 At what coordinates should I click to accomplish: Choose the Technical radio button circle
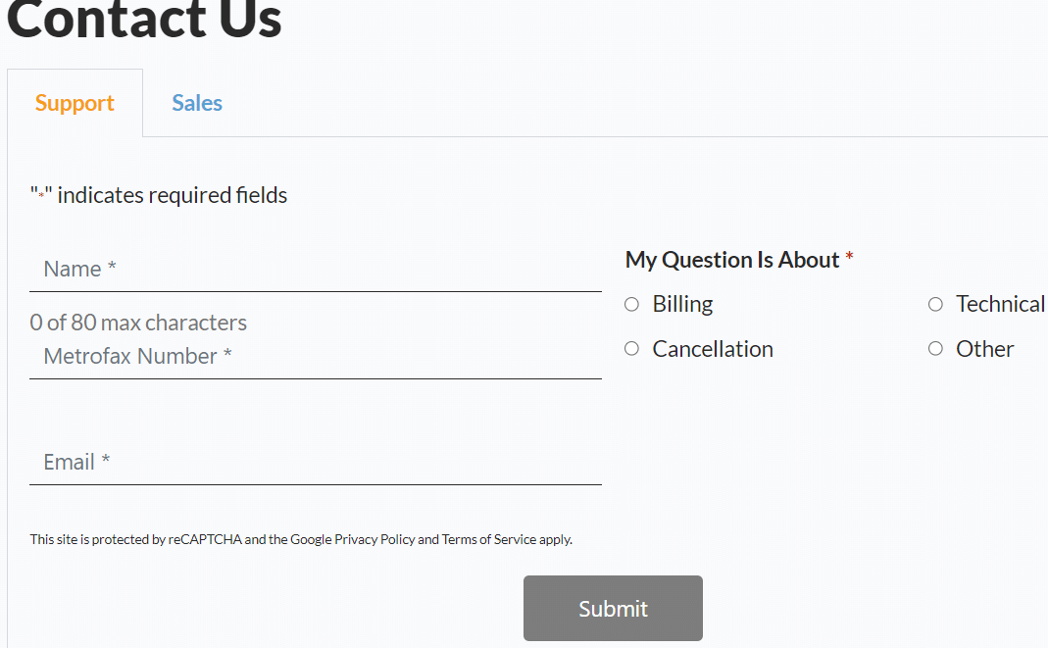935,305
